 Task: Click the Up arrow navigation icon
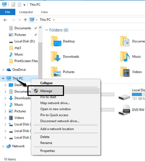tap(25, 20)
